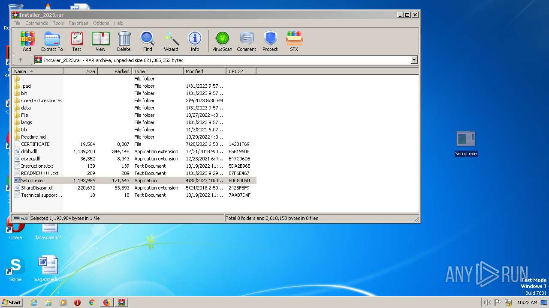The height and width of the screenshot is (308, 549).
Task: Select Instructions.txt file
Action: (134, 166)
